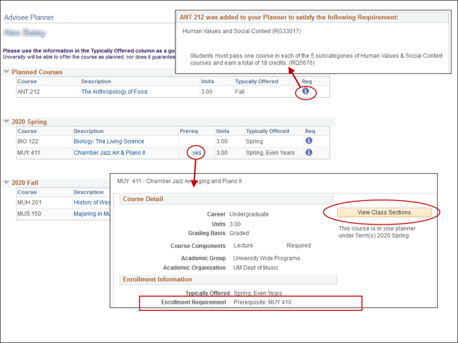Click the circled 'yes' prerequisite link
458x343 pixels.
pos(195,153)
